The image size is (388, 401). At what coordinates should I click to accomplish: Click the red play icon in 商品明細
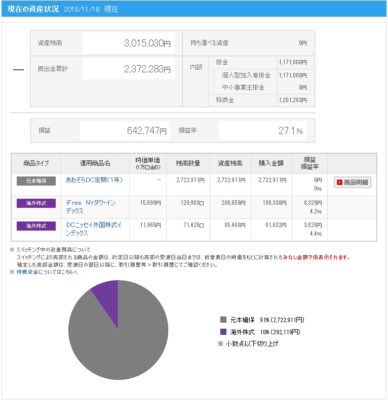point(339,183)
